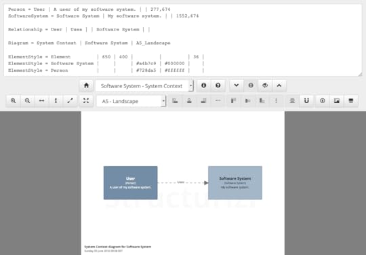Export the diagram as an image

(337, 101)
